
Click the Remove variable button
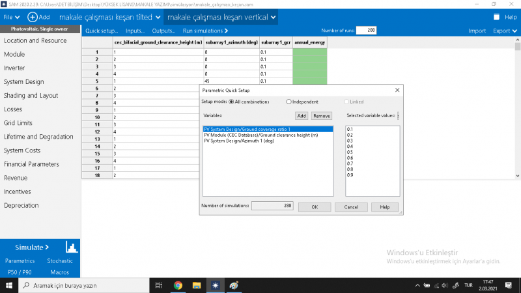tap(321, 115)
